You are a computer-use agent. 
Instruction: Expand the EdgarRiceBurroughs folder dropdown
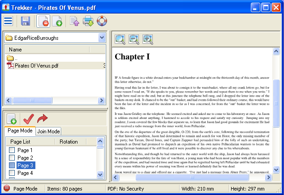tap(102, 38)
